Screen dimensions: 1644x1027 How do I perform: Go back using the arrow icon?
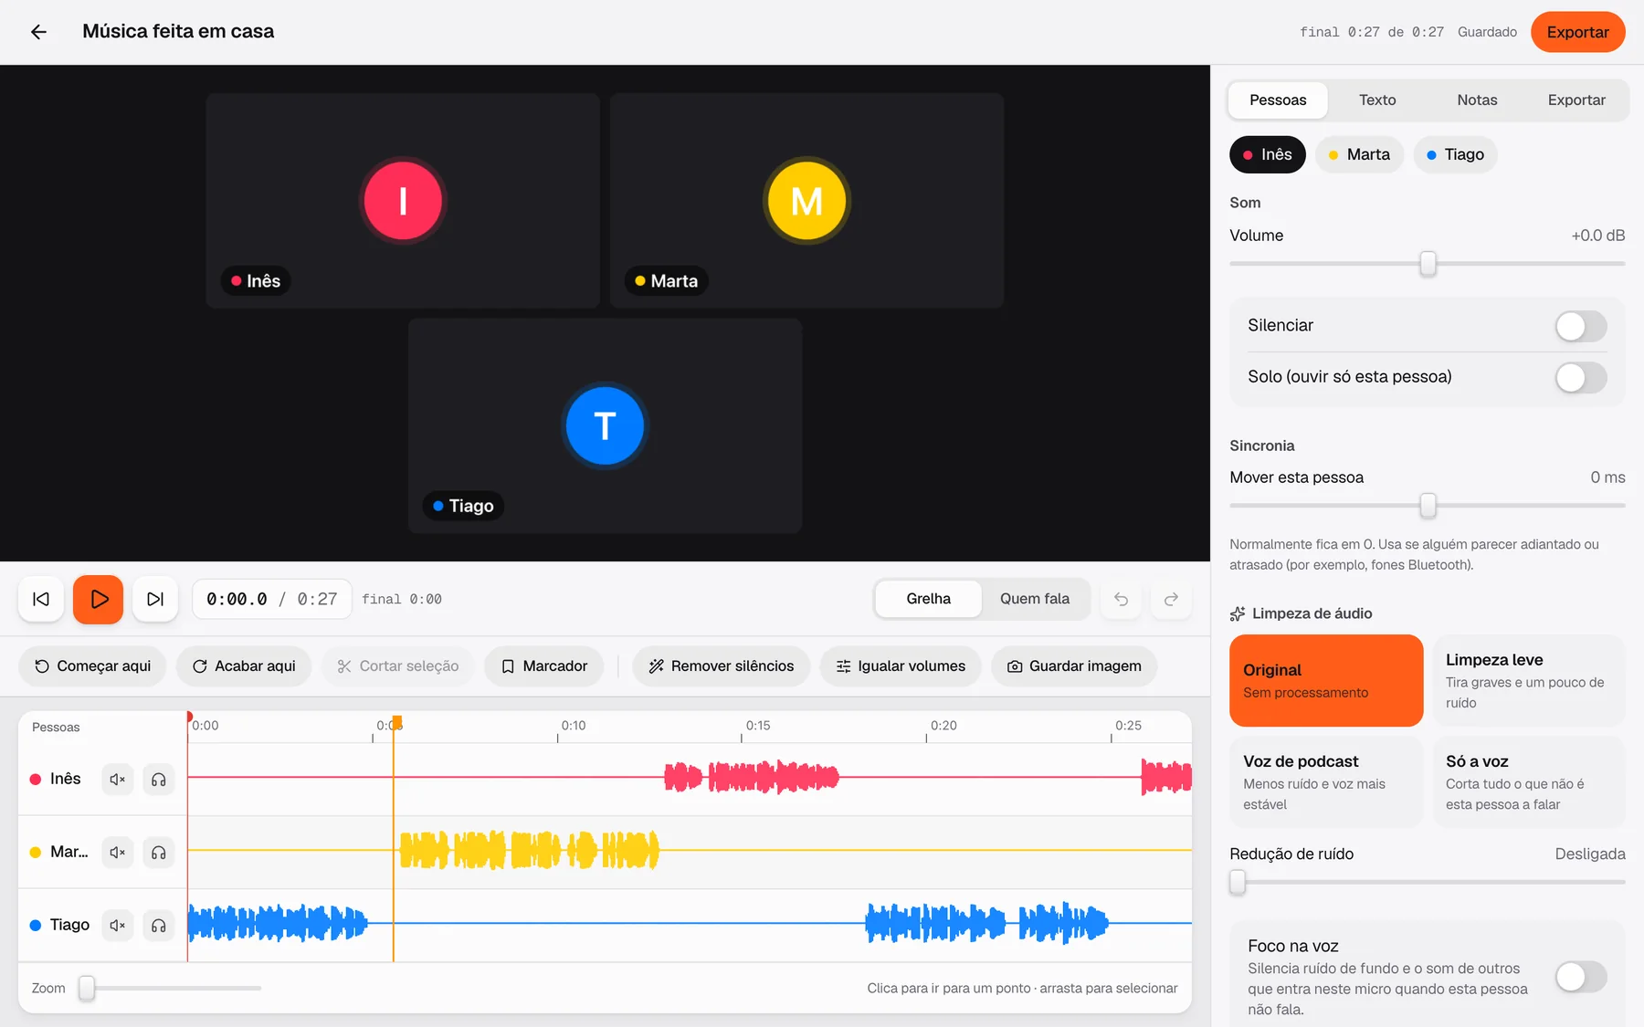click(38, 32)
